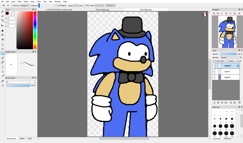Screen dimensions: 243x143
Task: Toggle visibility of second Layer7
Action: [x=214, y=71]
